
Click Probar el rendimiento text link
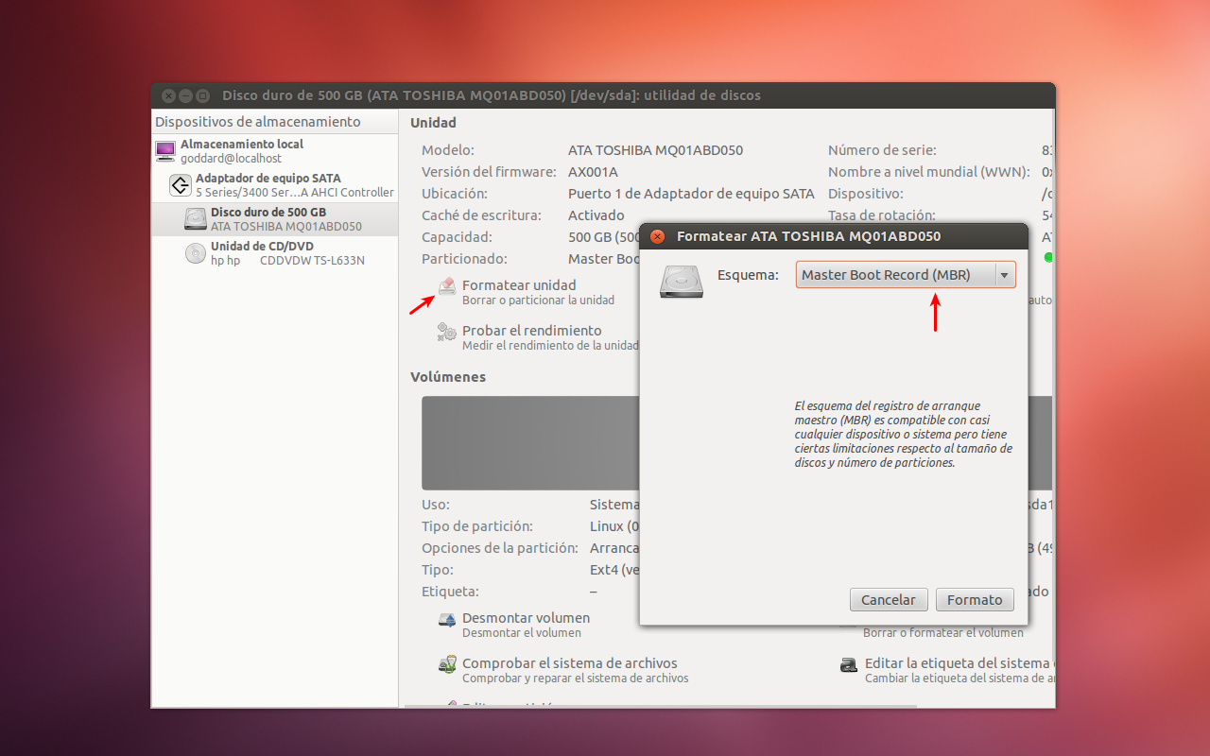click(x=531, y=331)
